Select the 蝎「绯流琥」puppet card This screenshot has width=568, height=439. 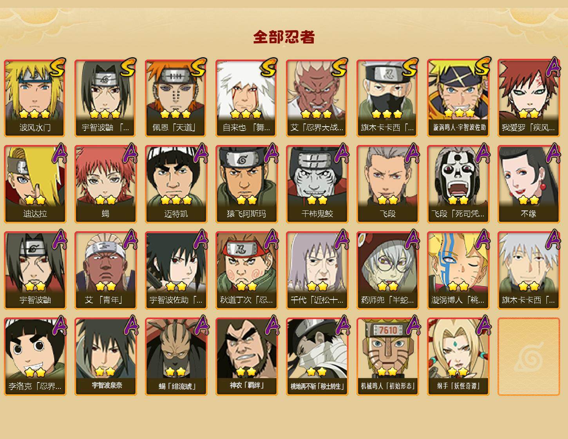coord(176,357)
